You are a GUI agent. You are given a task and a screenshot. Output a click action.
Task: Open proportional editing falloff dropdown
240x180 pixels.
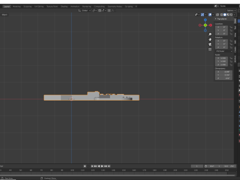pos(113,10)
